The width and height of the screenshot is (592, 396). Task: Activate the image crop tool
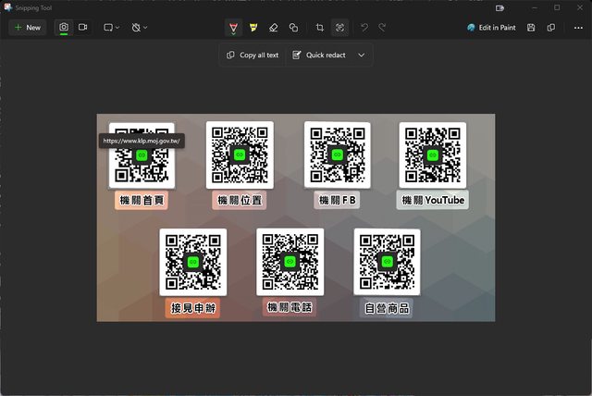[319, 28]
